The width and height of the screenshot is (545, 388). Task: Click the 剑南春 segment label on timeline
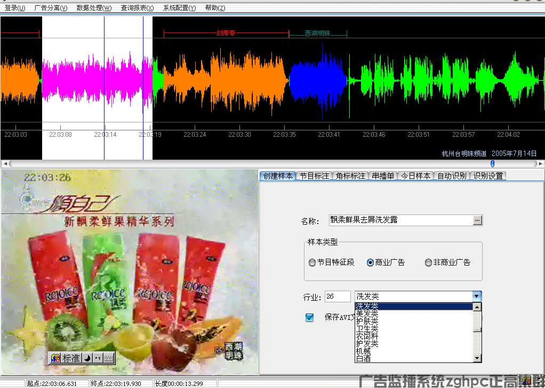[226, 33]
